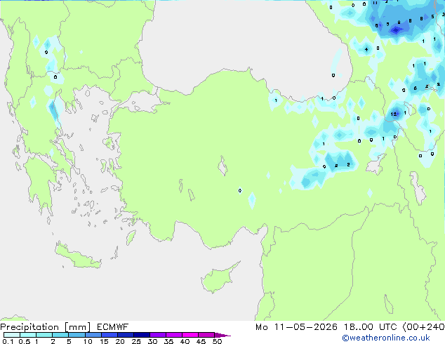Click the '40' legend scale label

click(x=185, y=341)
